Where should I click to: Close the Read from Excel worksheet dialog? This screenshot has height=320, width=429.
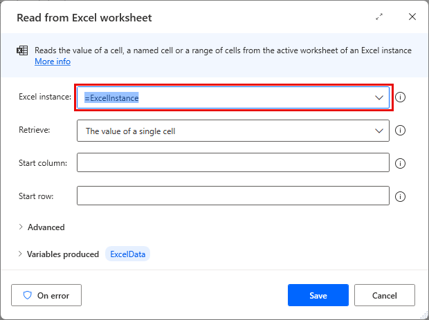(x=412, y=17)
